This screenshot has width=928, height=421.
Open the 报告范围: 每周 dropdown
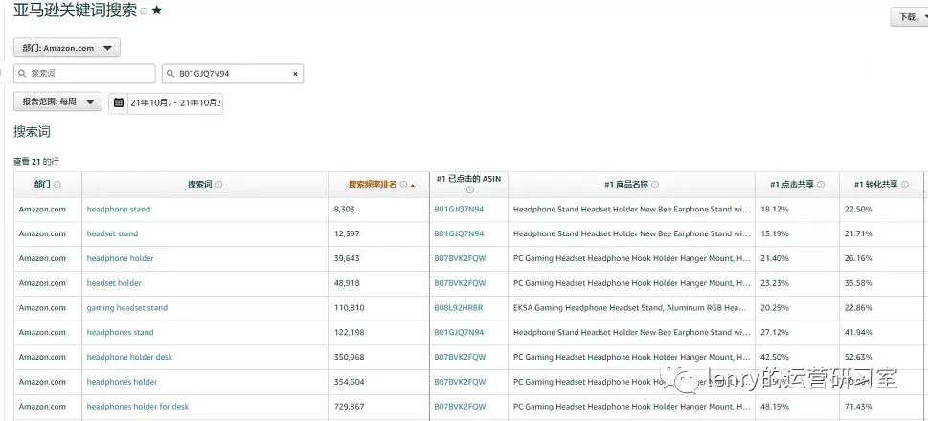click(x=58, y=101)
